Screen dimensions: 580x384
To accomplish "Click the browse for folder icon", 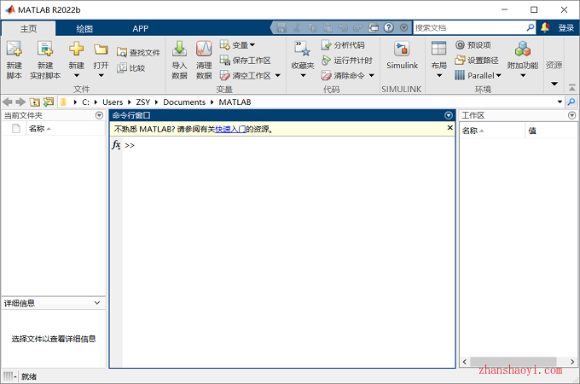I will (x=48, y=102).
